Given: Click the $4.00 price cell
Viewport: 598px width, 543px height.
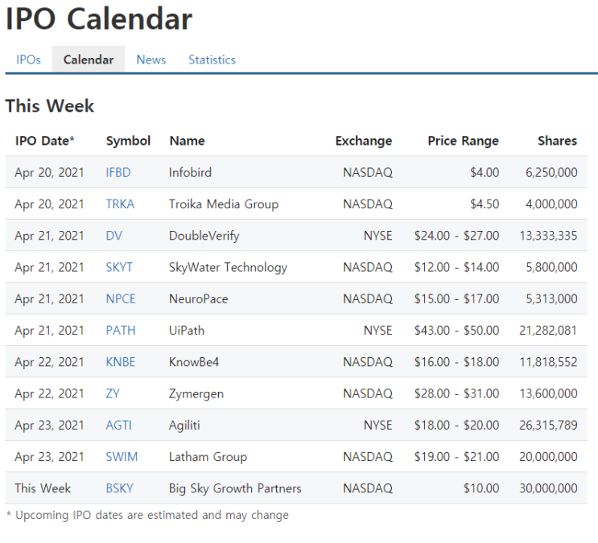Looking at the screenshot, I should [x=485, y=172].
